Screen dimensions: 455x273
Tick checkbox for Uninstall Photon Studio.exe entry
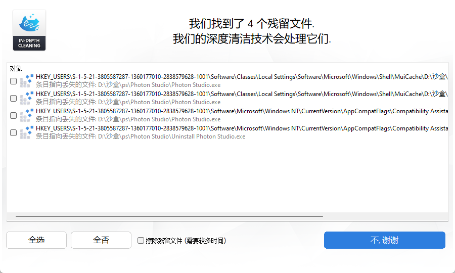pos(13,132)
